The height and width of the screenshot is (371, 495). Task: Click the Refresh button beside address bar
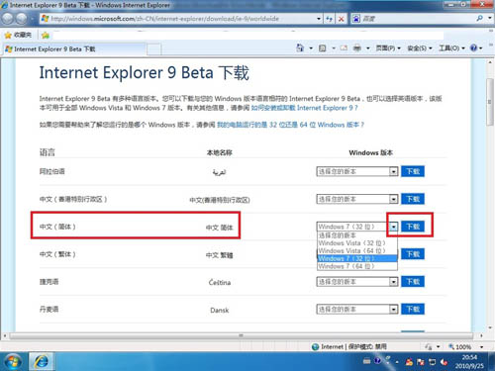pos(329,19)
